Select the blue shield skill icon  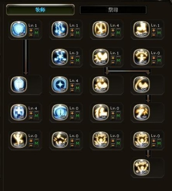click(x=19, y=29)
